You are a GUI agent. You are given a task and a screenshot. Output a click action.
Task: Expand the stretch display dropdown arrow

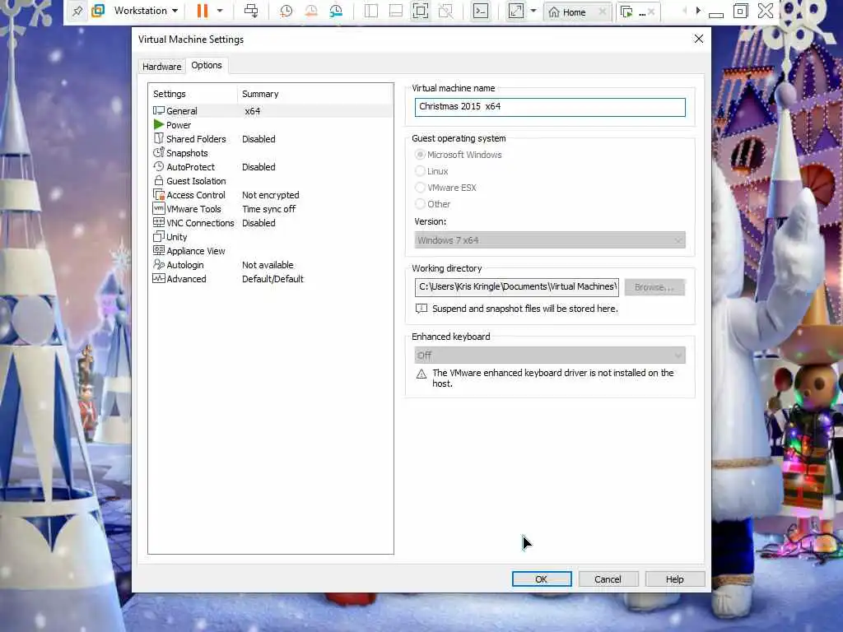[x=533, y=11]
